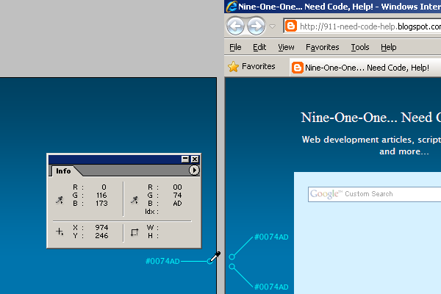441x294 pixels.
Task: Click the Internet Explorer back arrow button
Action: pos(235,26)
